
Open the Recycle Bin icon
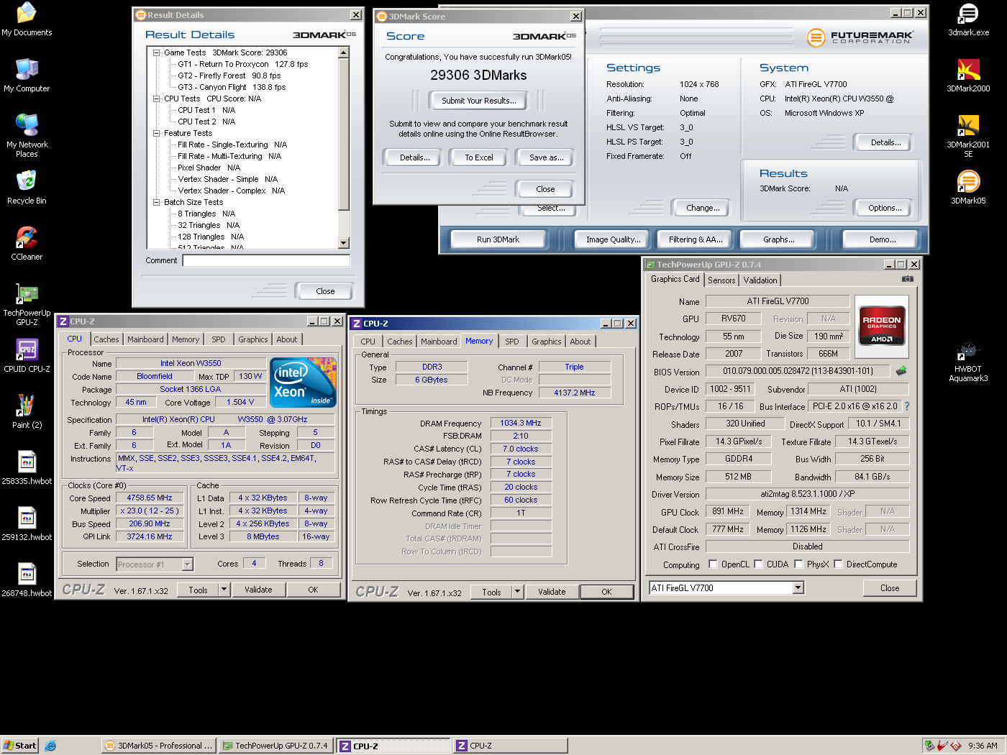pyautogui.click(x=27, y=188)
